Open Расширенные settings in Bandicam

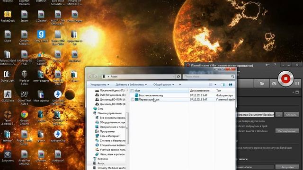[287, 131]
